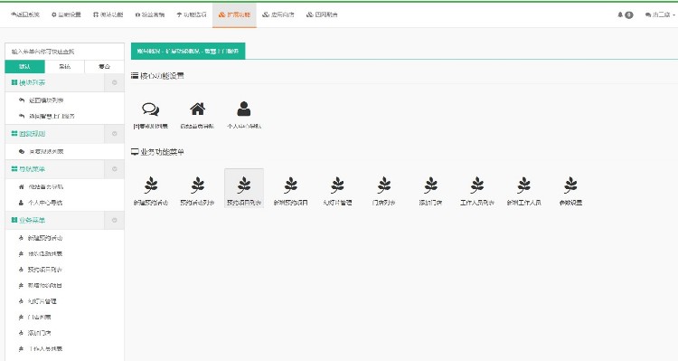Open 新建预约活动 leaf icon in main panel

pyautogui.click(x=150, y=185)
